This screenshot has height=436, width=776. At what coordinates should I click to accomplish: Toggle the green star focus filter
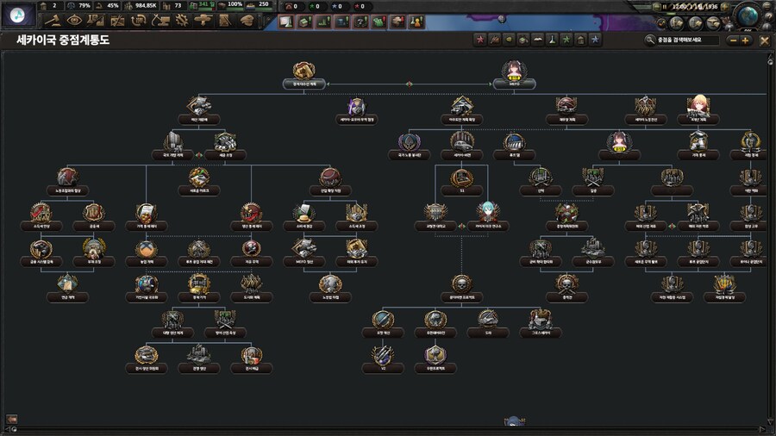(x=566, y=40)
